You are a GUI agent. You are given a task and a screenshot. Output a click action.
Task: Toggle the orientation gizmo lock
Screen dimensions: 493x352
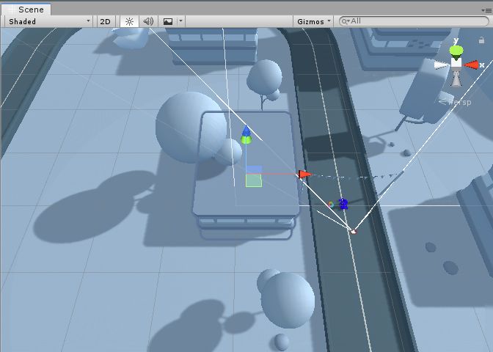[481, 40]
